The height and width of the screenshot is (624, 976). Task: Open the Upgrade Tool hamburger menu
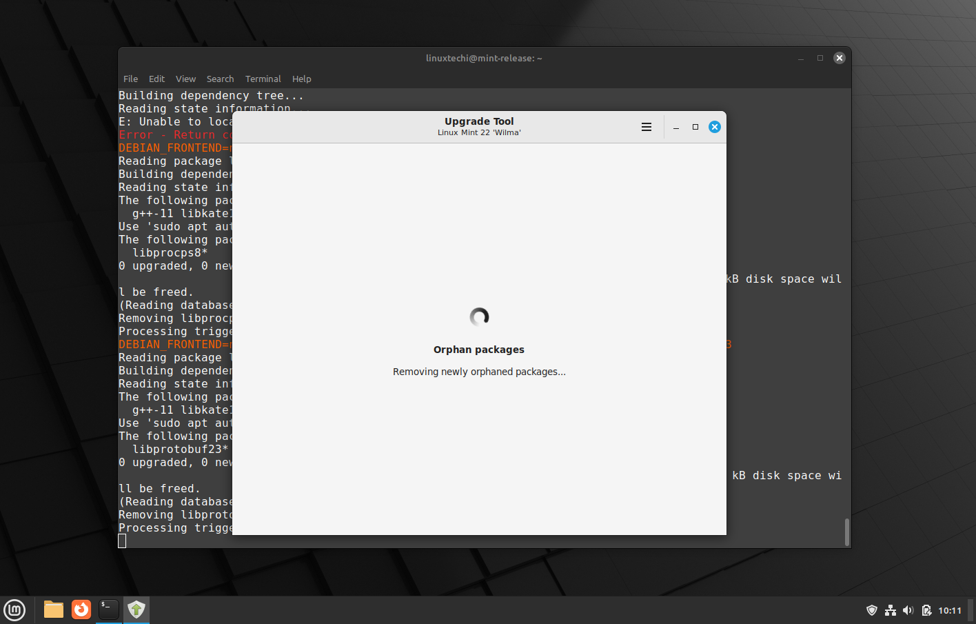pyautogui.click(x=647, y=127)
